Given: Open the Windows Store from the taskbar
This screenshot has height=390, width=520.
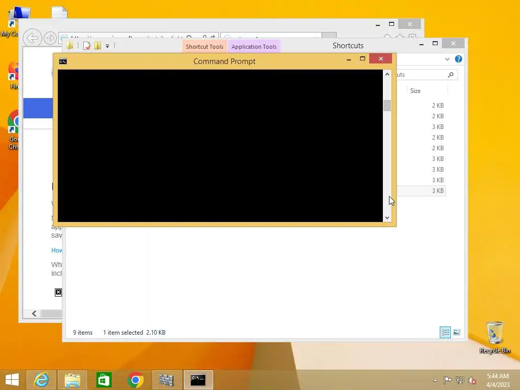Looking at the screenshot, I should point(104,380).
